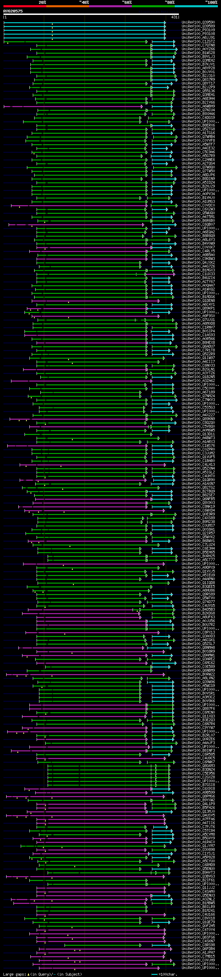Select the UniRef100_C1UX33 label
Viewport: 221px width, 977px height.
(198, 274)
